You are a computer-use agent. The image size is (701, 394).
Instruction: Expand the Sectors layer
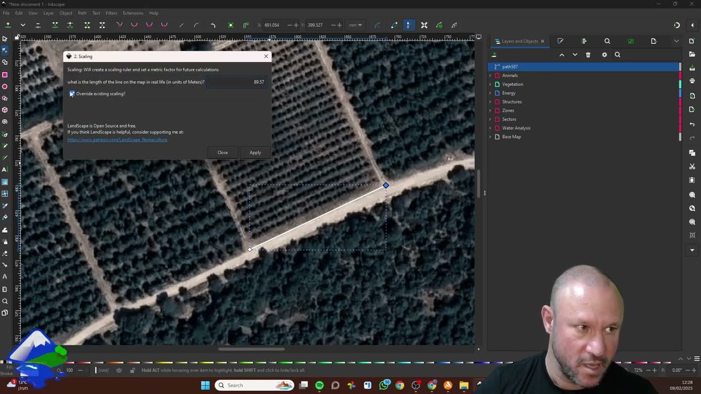491,119
